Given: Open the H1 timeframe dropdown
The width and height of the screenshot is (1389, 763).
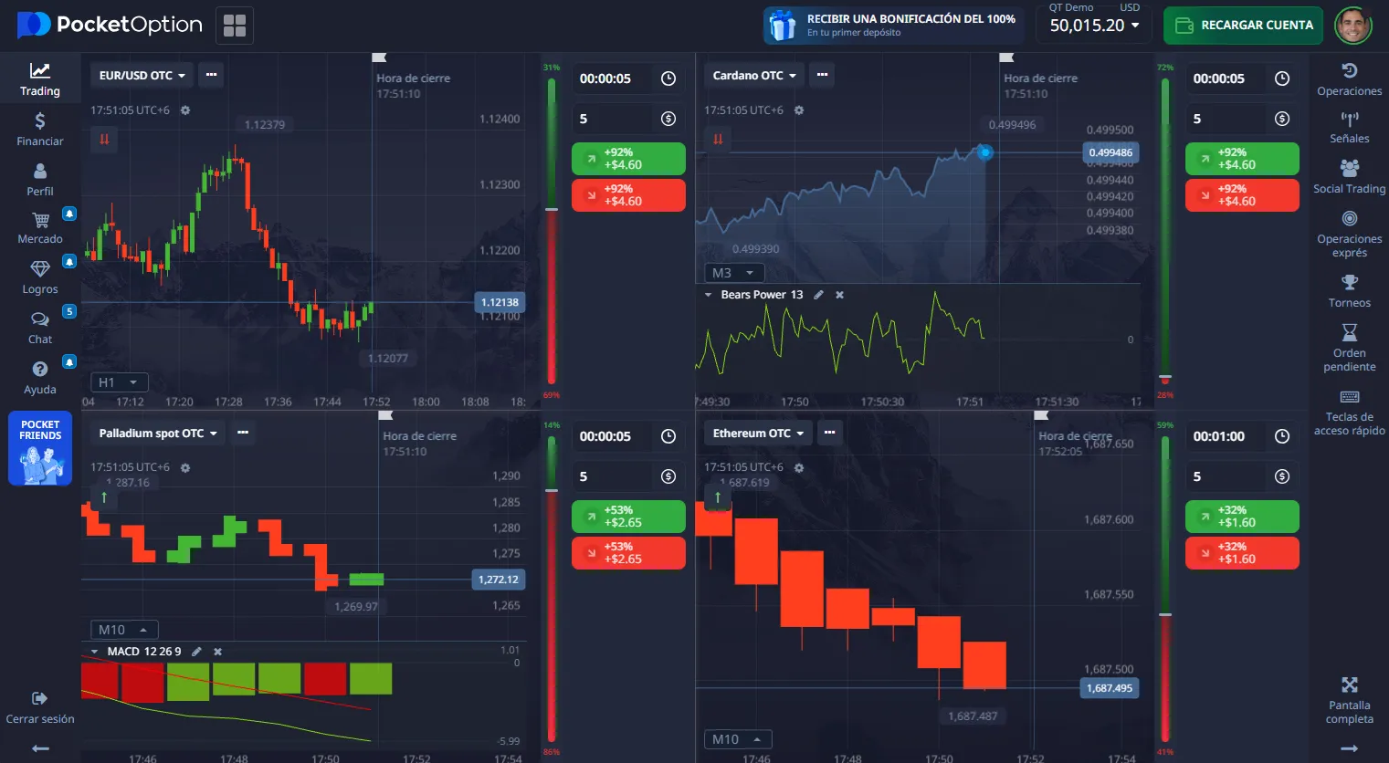Looking at the screenshot, I should point(119,382).
